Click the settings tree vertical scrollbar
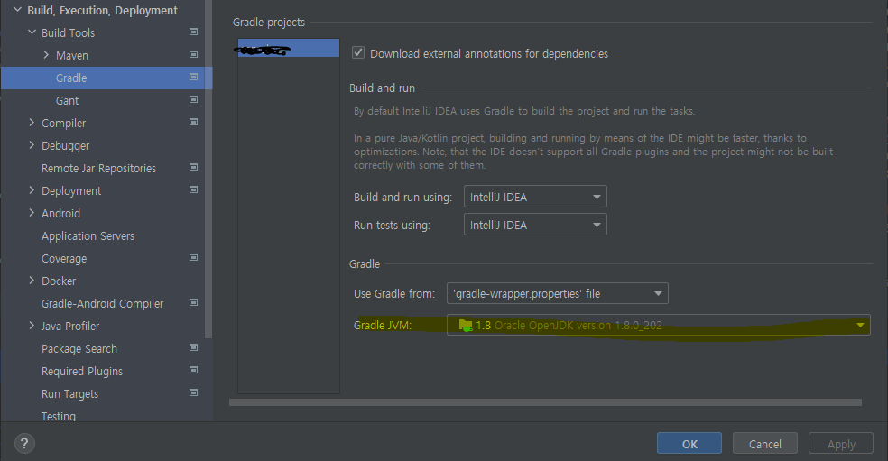This screenshot has width=888, height=461. (x=208, y=169)
